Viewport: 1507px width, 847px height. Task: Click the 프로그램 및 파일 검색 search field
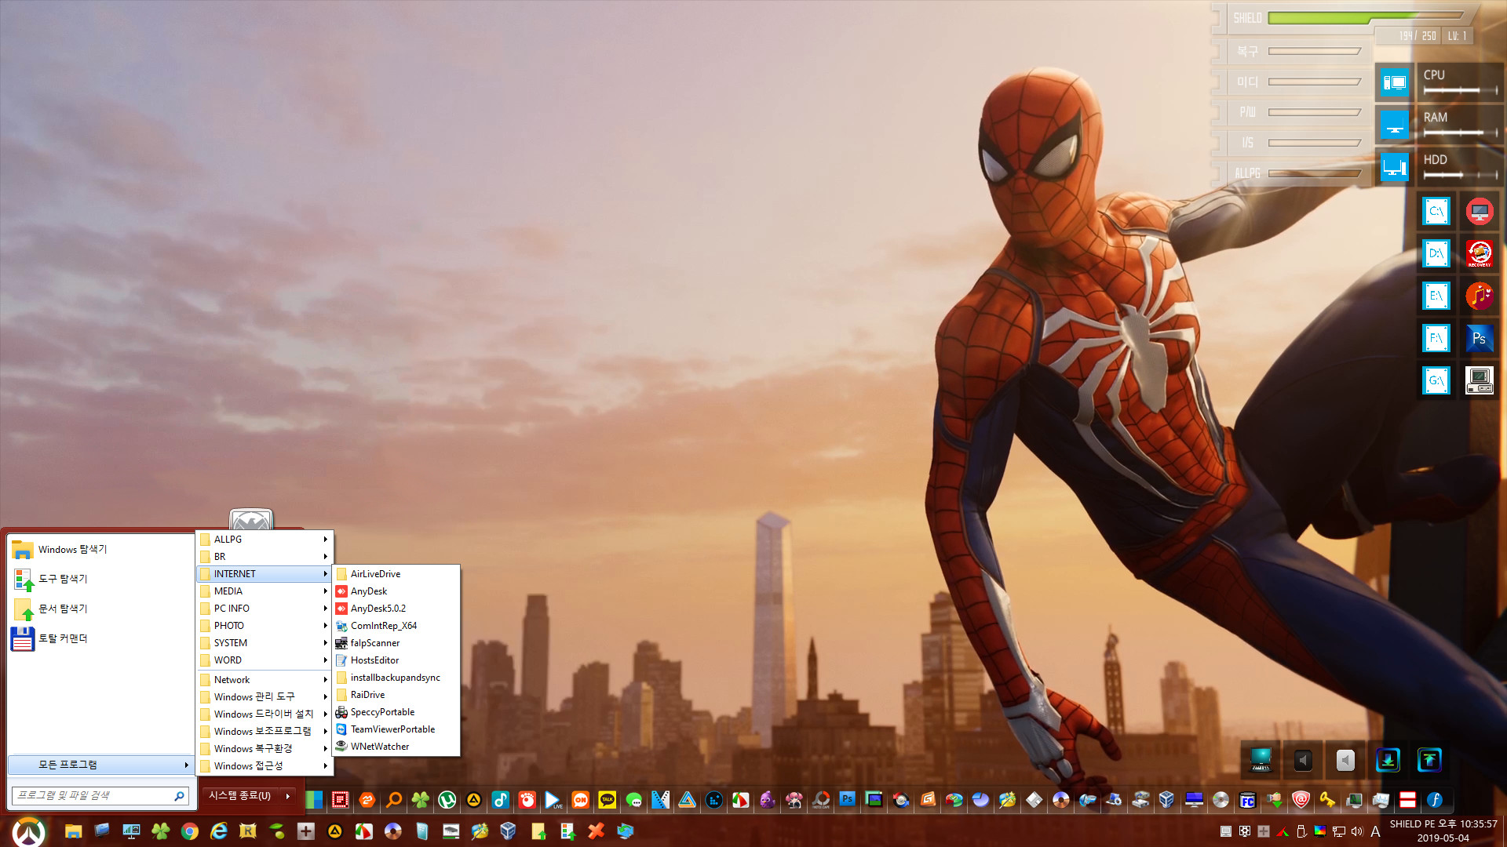(100, 796)
